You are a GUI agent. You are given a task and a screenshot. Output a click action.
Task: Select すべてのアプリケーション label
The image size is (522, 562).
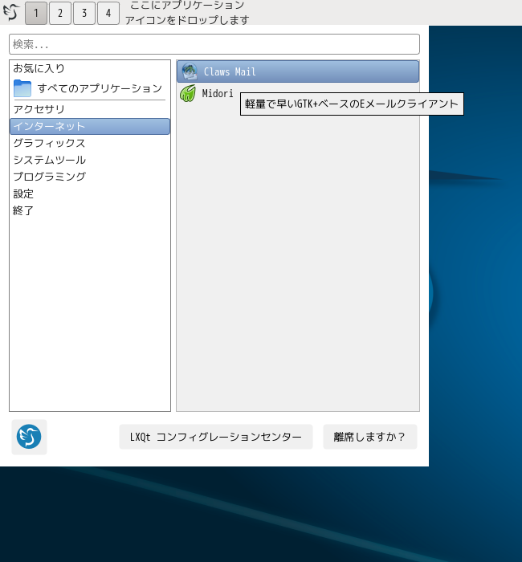tap(100, 88)
